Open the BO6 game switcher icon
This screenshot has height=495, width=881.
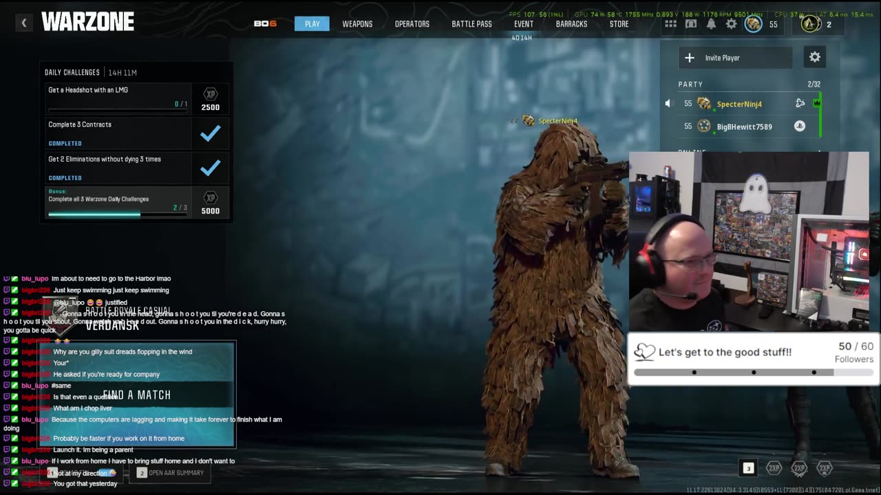pyautogui.click(x=265, y=23)
